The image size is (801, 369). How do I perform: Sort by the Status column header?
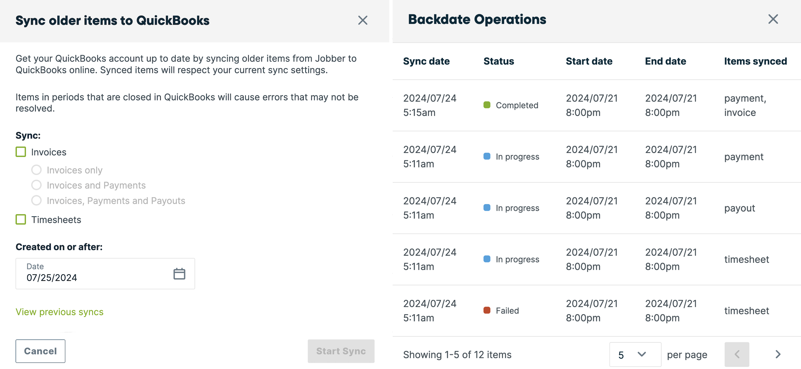pos(499,61)
